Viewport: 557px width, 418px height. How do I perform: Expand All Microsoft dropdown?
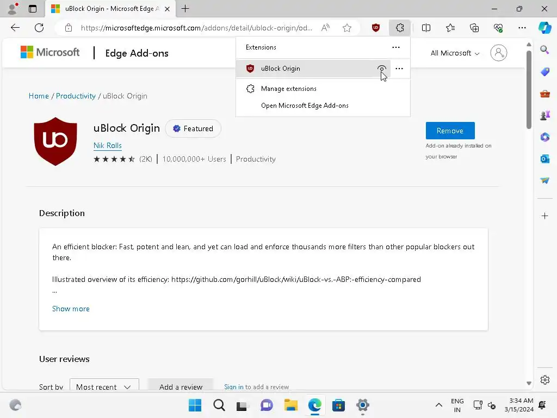coord(455,53)
